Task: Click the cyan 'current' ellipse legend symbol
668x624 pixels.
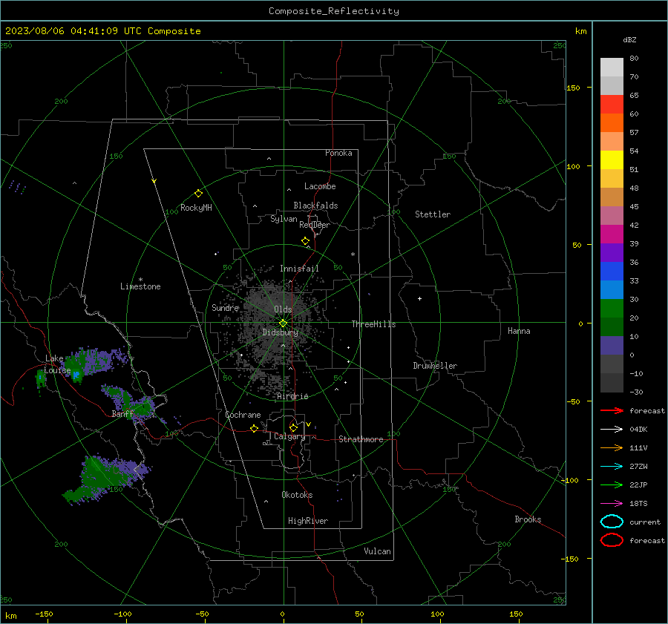Action: click(612, 522)
